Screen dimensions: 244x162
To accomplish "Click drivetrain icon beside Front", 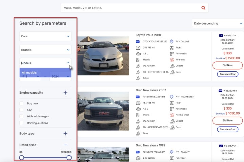I will [172, 48].
